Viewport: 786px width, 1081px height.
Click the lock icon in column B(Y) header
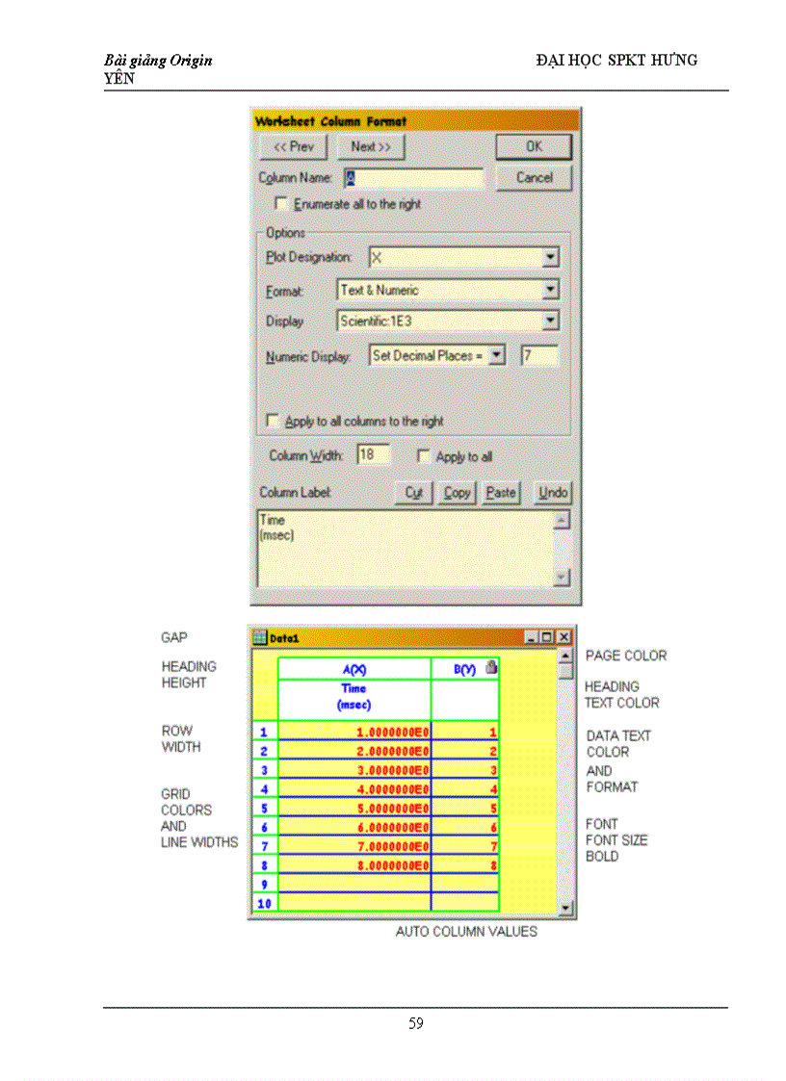[491, 667]
